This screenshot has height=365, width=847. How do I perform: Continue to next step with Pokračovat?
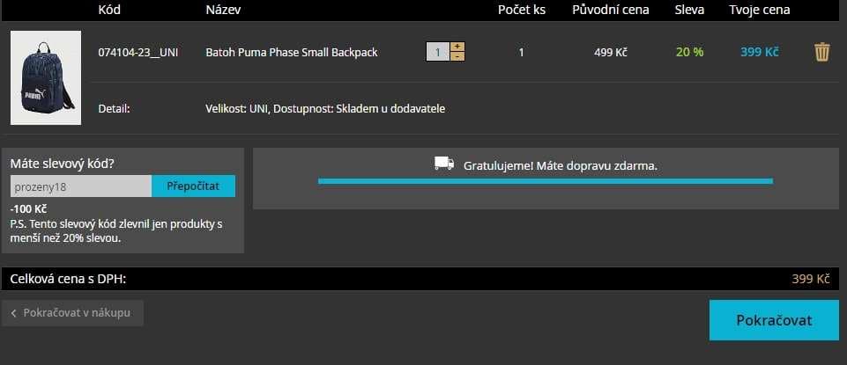(774, 320)
